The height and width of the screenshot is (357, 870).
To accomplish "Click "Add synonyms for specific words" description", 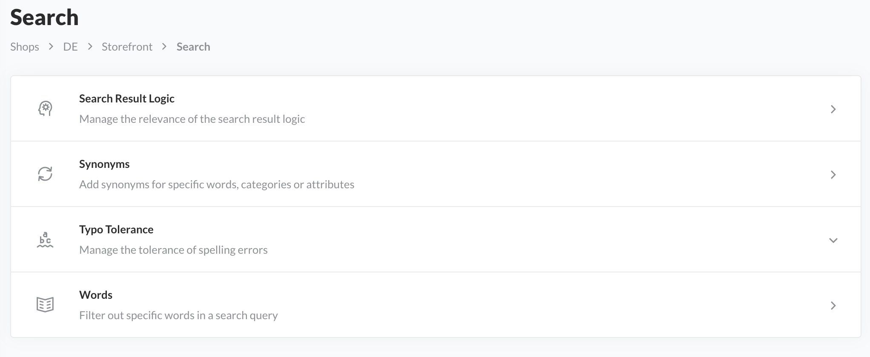I will point(217,184).
